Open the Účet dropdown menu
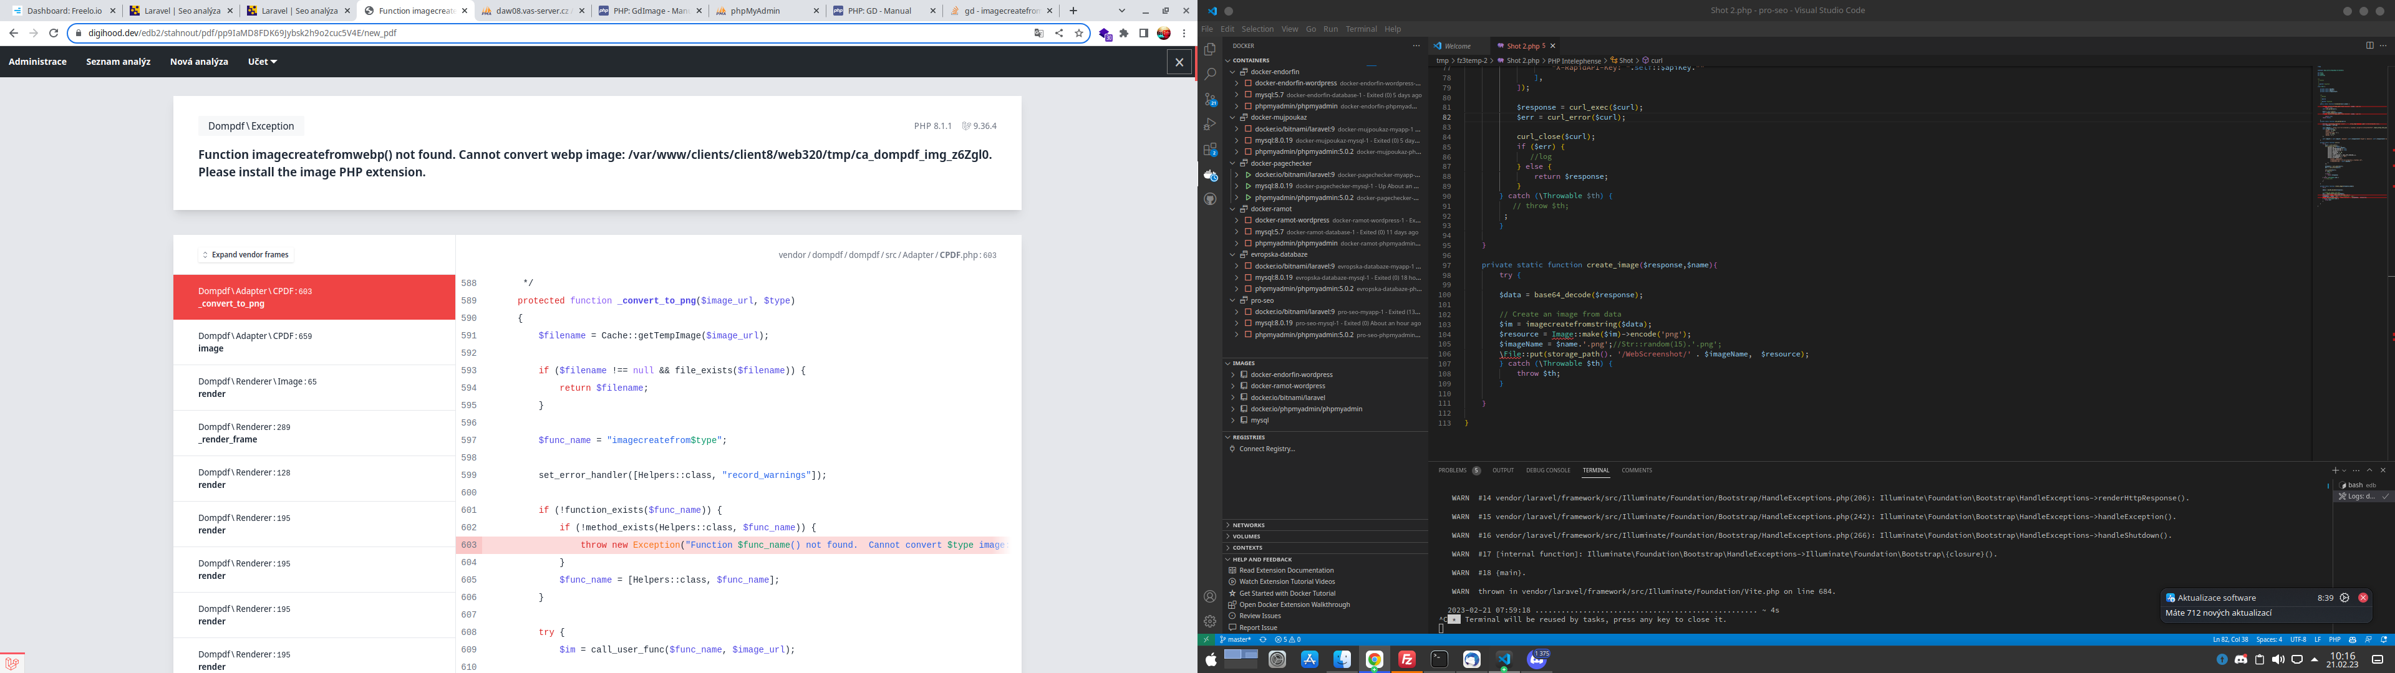Viewport: 2395px width, 673px height. tap(262, 61)
